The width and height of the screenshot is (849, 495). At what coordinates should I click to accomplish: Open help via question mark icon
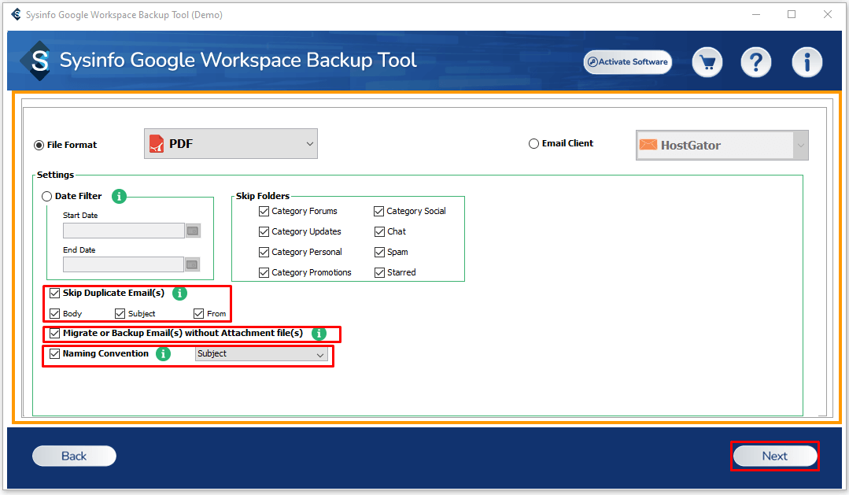tap(756, 62)
